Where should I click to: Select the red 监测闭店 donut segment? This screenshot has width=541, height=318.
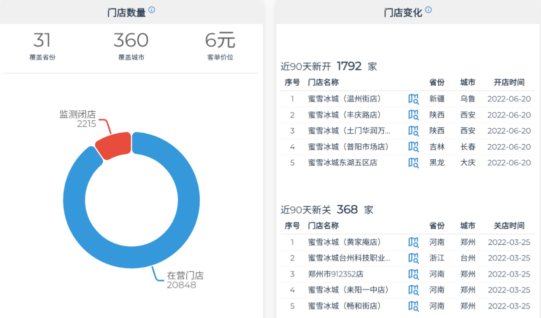point(114,145)
